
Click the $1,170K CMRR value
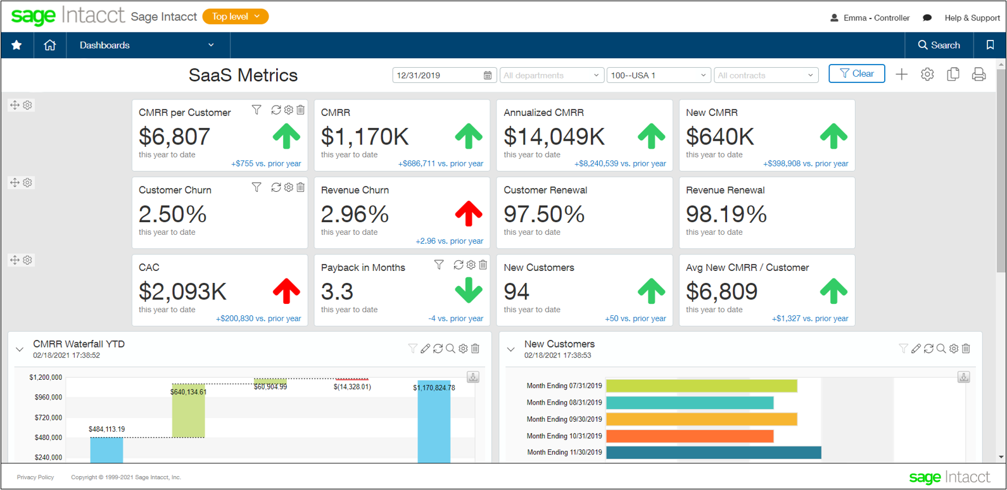point(365,137)
